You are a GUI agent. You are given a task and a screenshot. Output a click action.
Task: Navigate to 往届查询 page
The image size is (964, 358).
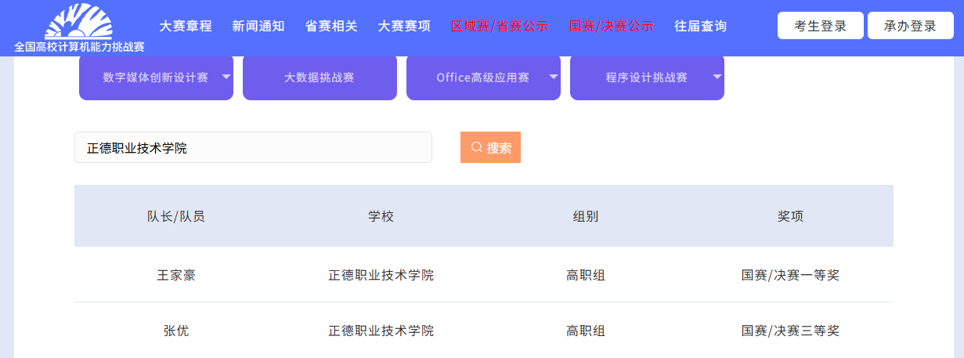pos(700,26)
